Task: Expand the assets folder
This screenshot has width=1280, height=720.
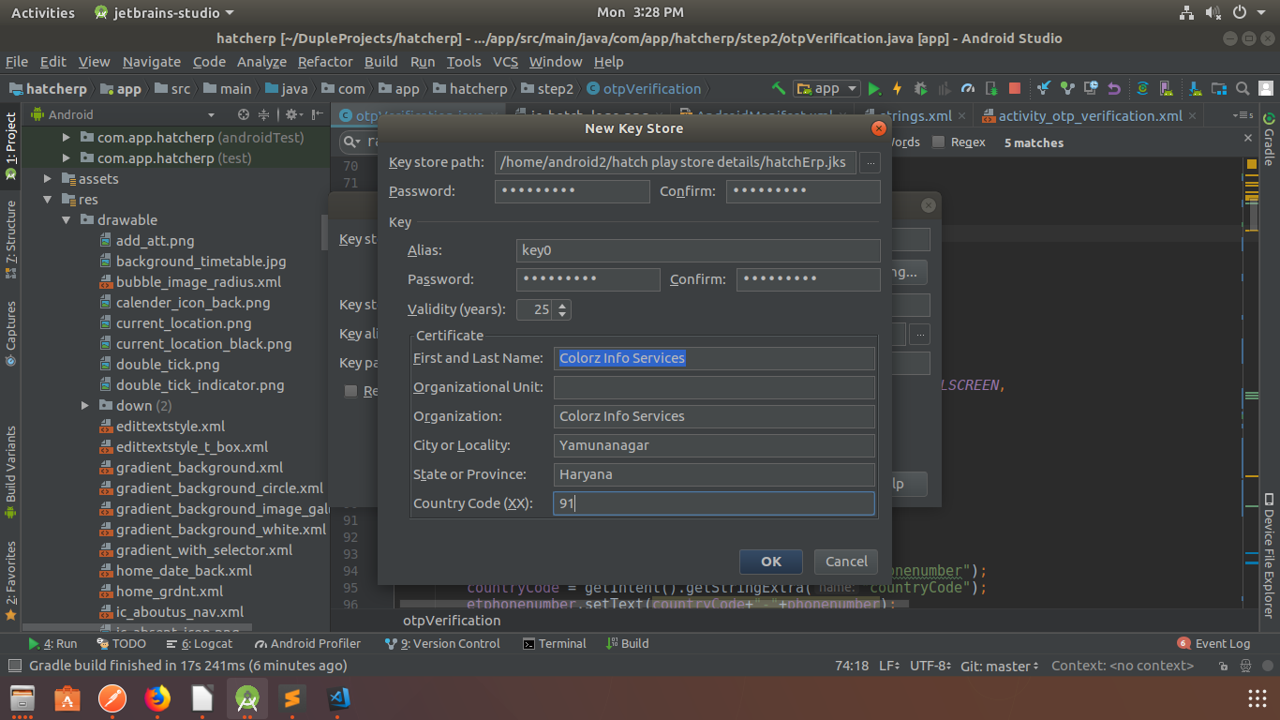Action: click(x=48, y=179)
